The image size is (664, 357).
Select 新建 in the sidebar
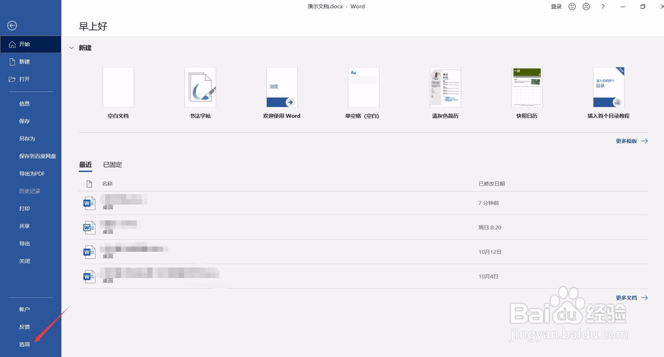point(31,62)
